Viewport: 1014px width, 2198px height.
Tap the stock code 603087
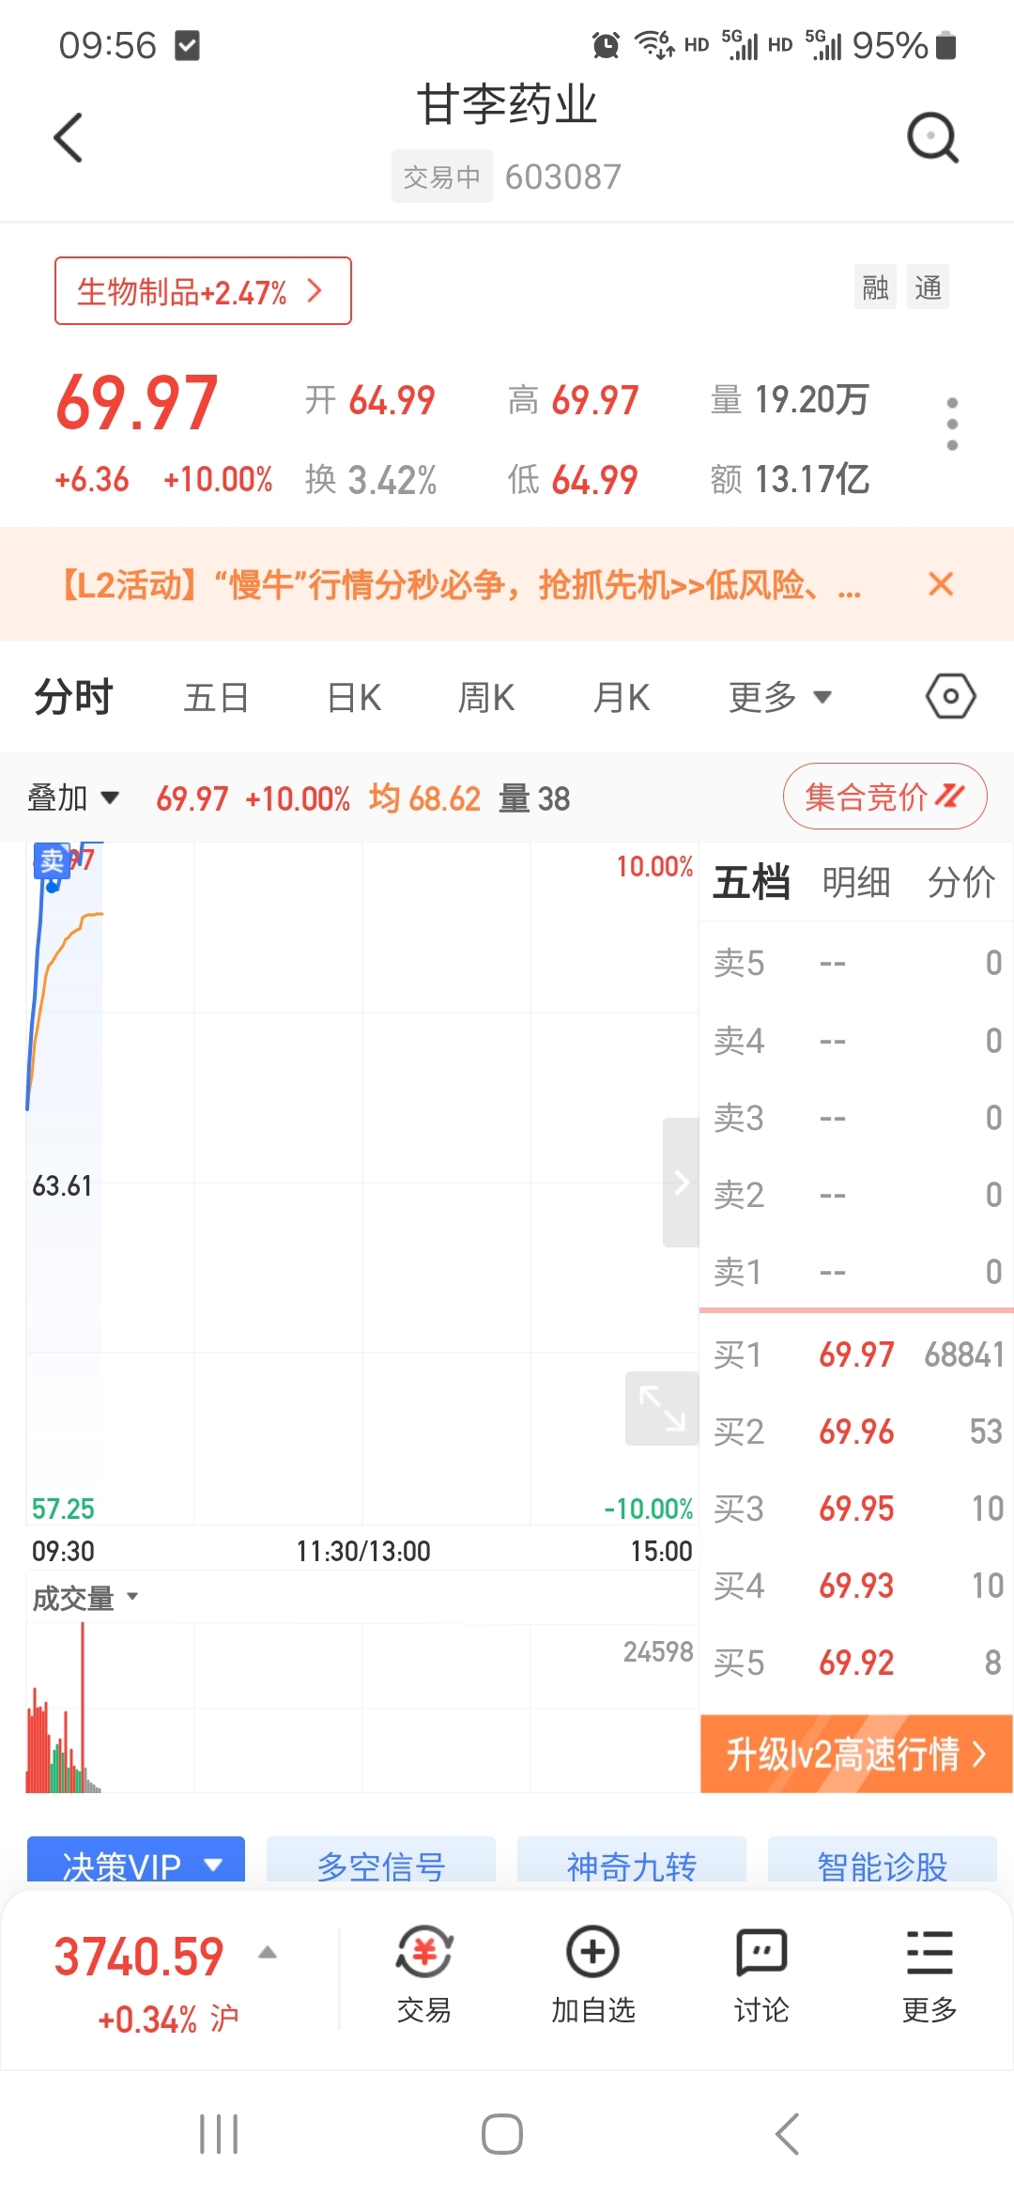tap(563, 177)
